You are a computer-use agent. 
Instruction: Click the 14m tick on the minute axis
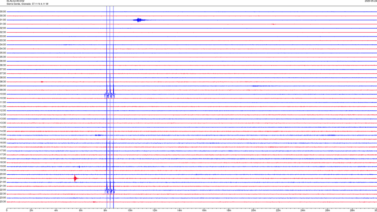(179, 210)
